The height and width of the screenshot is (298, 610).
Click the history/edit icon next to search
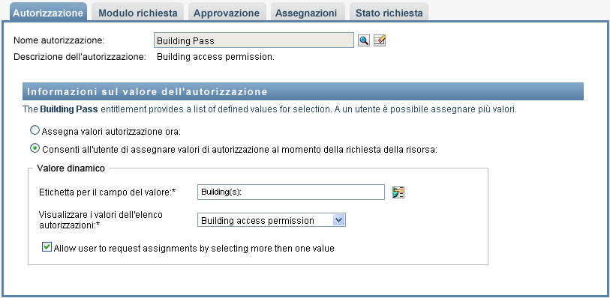380,40
